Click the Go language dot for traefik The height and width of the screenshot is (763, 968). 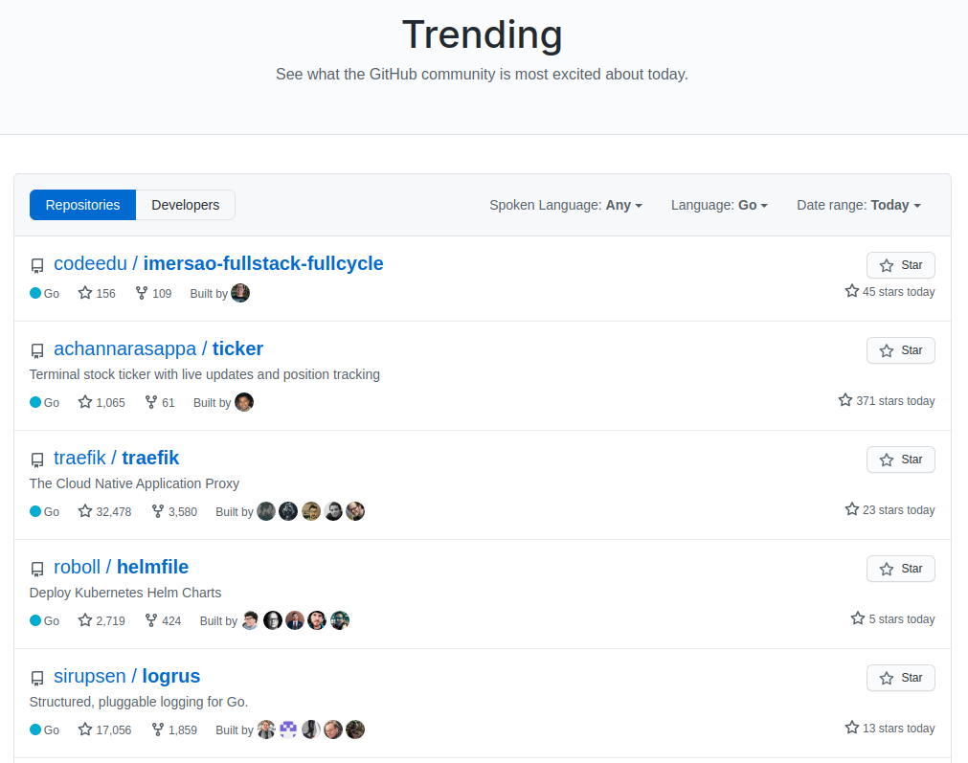click(35, 512)
